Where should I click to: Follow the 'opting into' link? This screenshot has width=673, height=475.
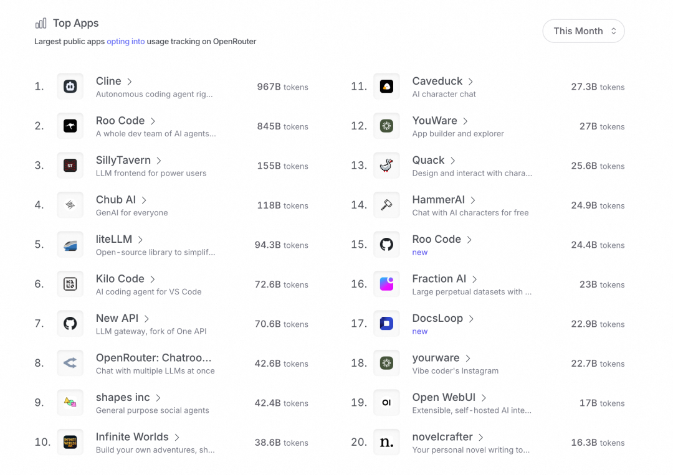pyautogui.click(x=126, y=42)
